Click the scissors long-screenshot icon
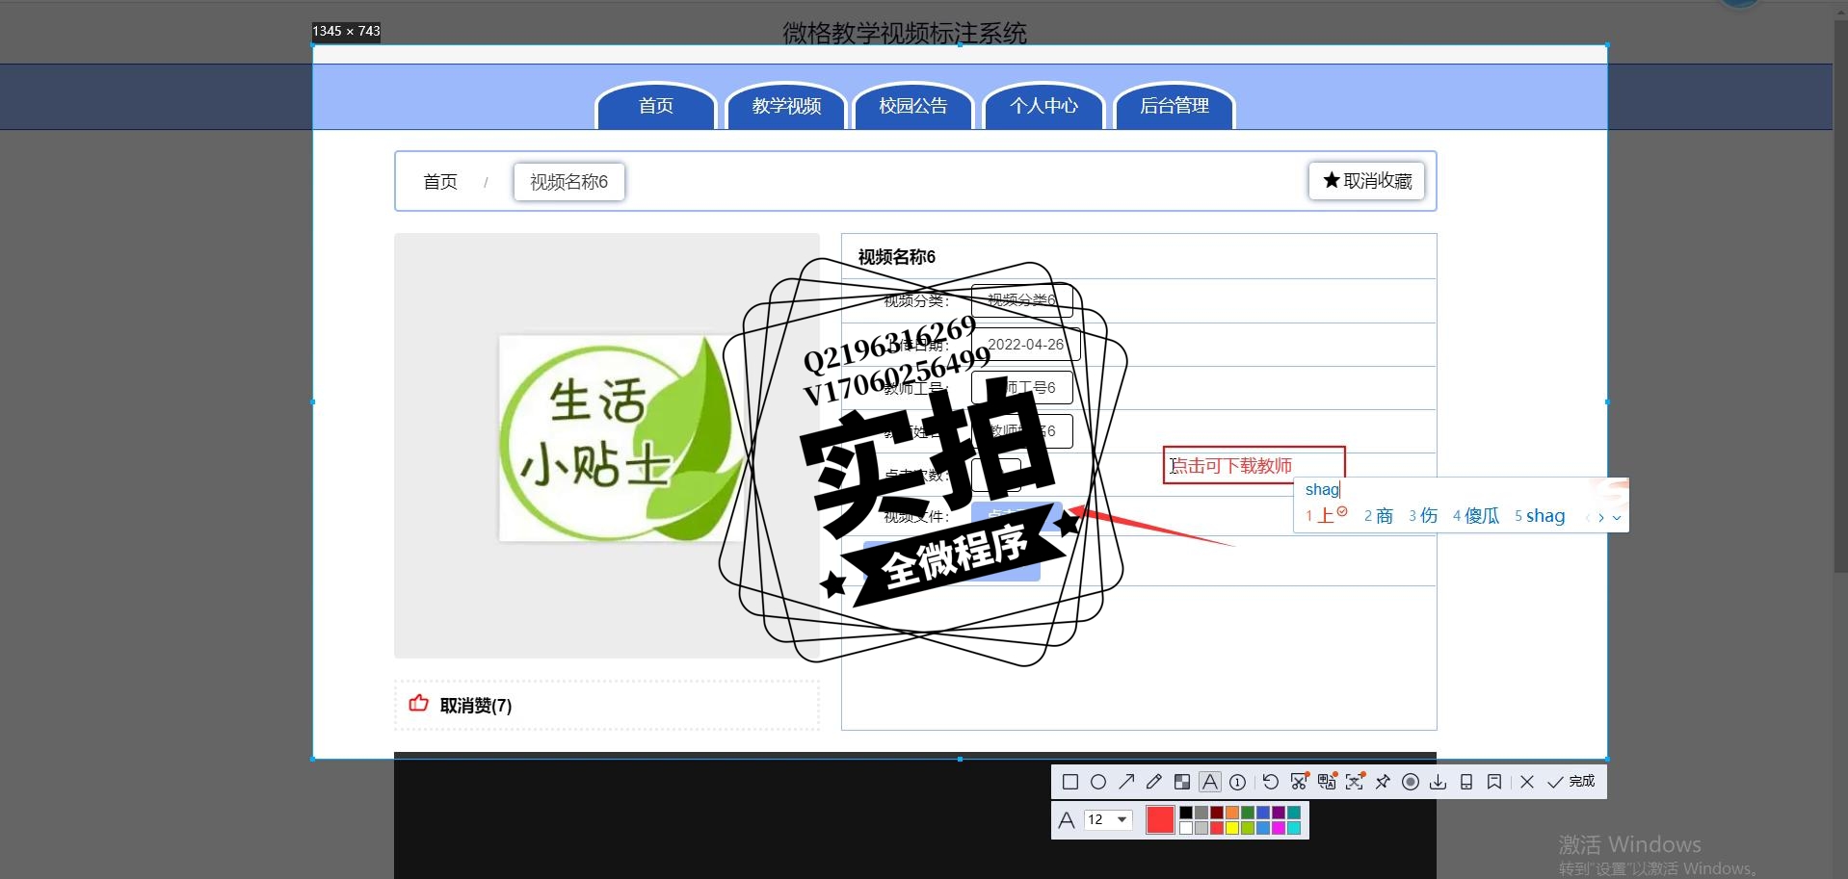The height and width of the screenshot is (879, 1848). [1299, 782]
